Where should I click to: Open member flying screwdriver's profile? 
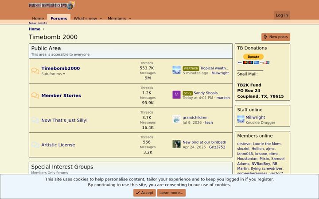click(267, 168)
